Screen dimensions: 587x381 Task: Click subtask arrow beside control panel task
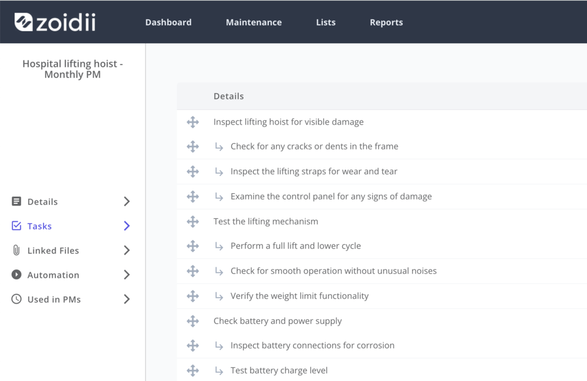[x=219, y=197]
